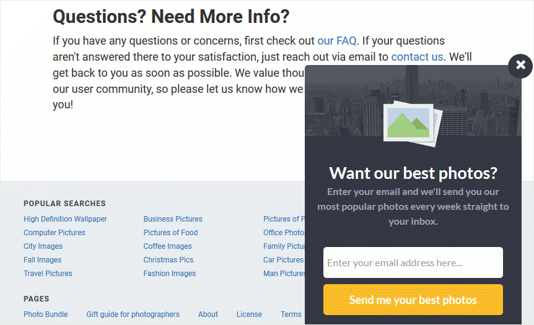Visit the Travel Pictures link
The width and height of the screenshot is (534, 325).
[48, 273]
